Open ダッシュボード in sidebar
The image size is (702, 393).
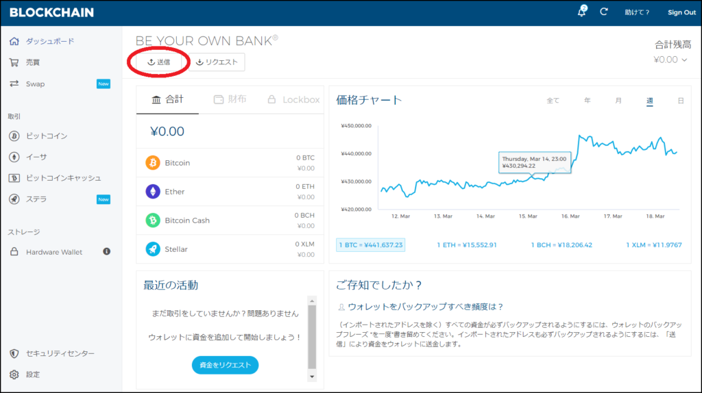(49, 41)
